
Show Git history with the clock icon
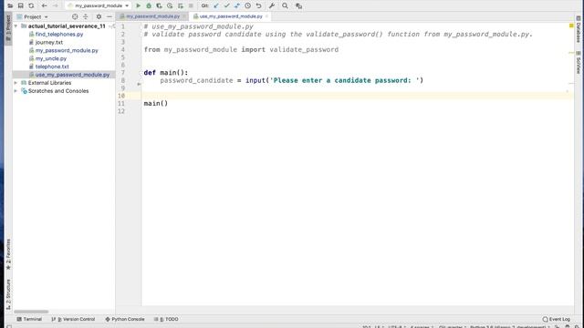(247, 5)
